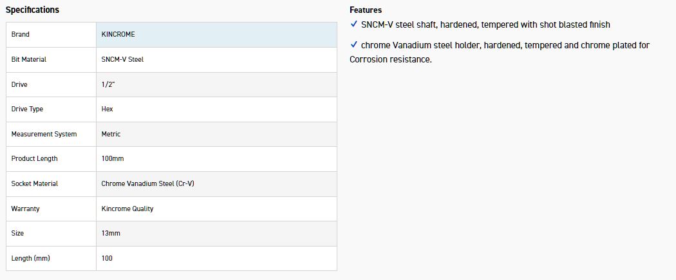Screen dimensions: 676x280
Task: Click checkmark icon beside SNCM-V steel shaft feature
Action: pos(354,24)
